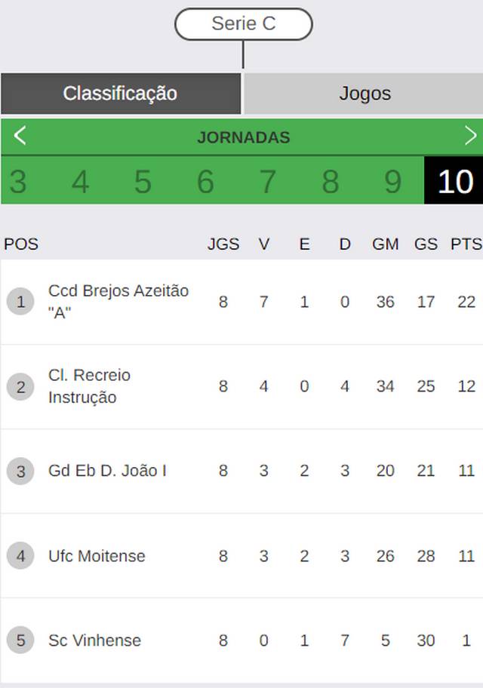Click position badge 3 for Gd Eb D. João I
The height and width of the screenshot is (688, 483).
pos(20,471)
